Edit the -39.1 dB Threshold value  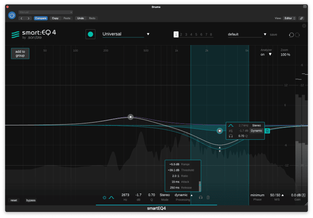pos(174,170)
